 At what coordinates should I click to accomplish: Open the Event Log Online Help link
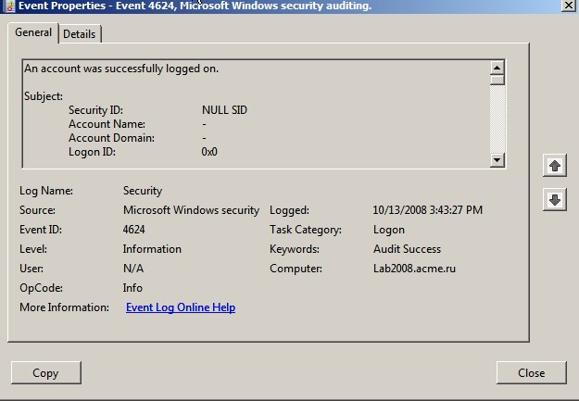pyautogui.click(x=181, y=307)
